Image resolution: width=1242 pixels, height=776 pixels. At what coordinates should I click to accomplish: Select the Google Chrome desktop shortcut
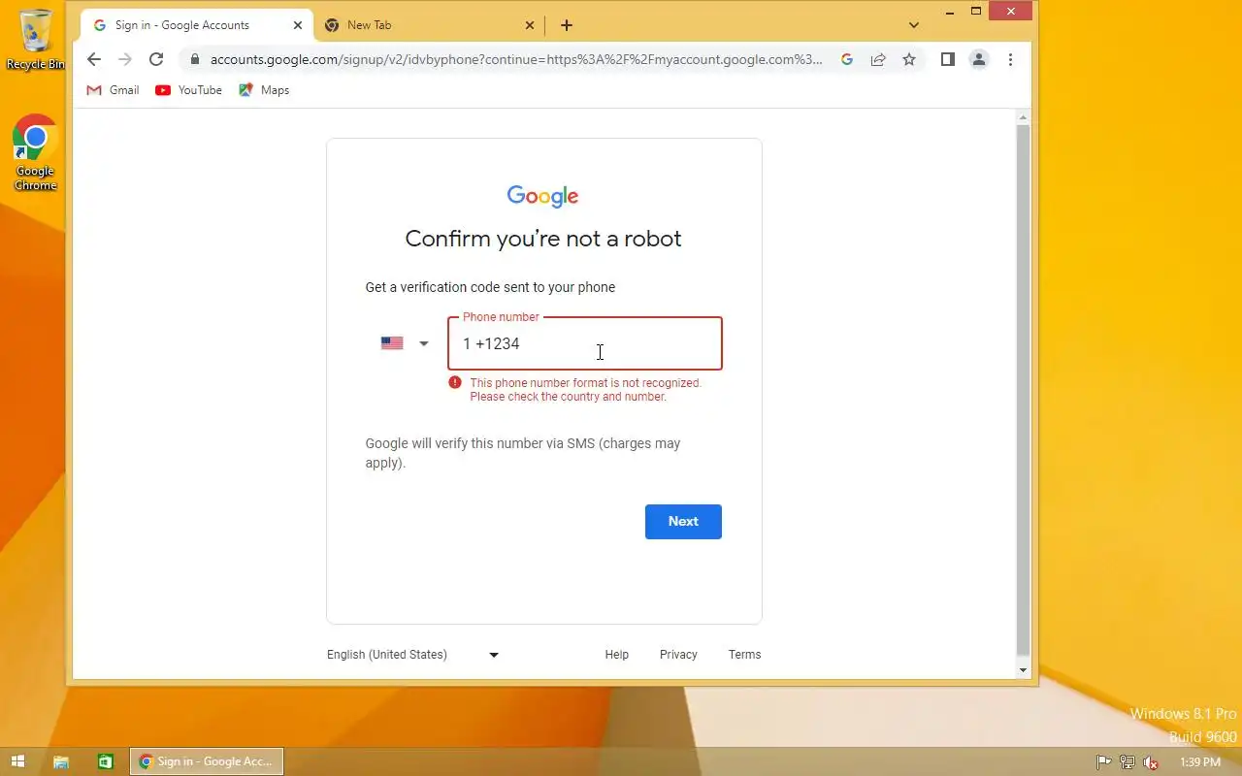tap(36, 152)
